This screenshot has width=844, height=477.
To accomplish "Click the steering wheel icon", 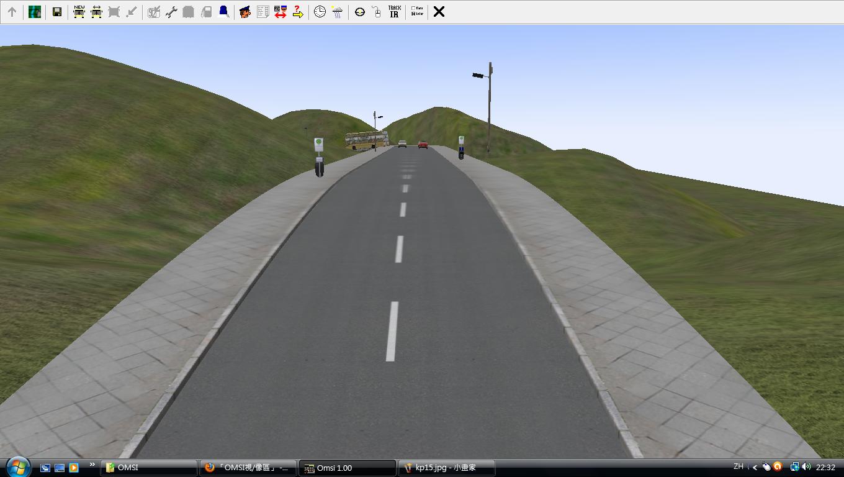I will tap(359, 12).
